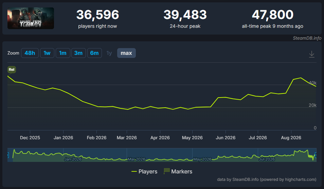Click the '24-hour peak' label
Image resolution: width=324 pixels, height=189 pixels.
[x=185, y=26]
